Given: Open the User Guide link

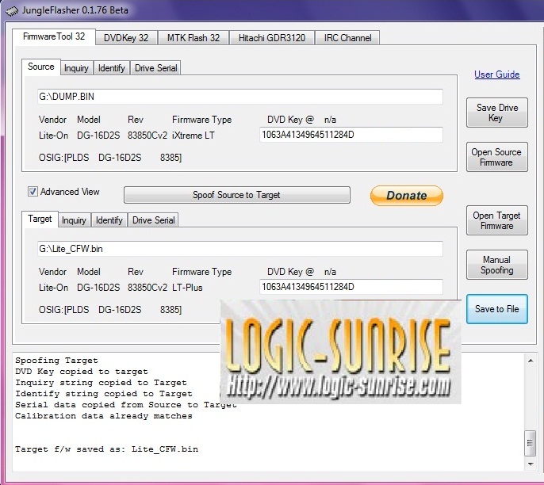Looking at the screenshot, I should pos(496,74).
